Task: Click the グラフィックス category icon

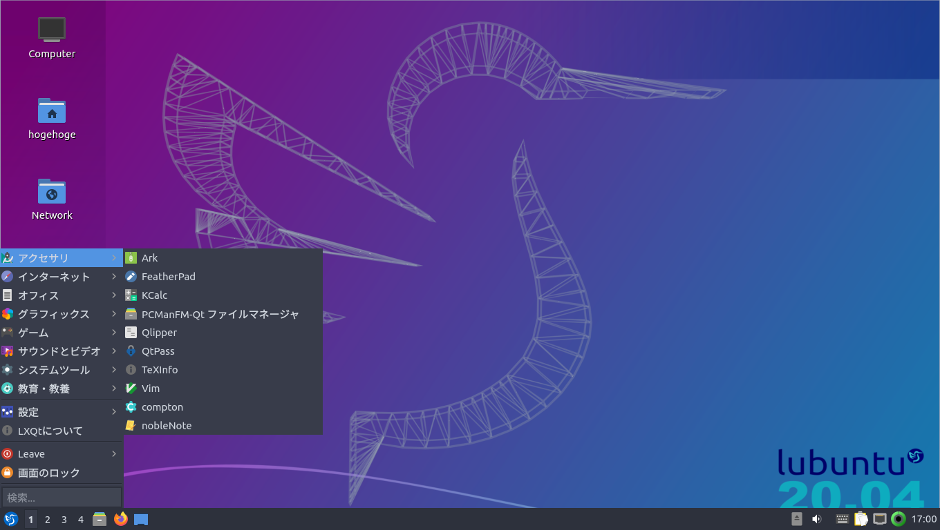Action: 8,314
